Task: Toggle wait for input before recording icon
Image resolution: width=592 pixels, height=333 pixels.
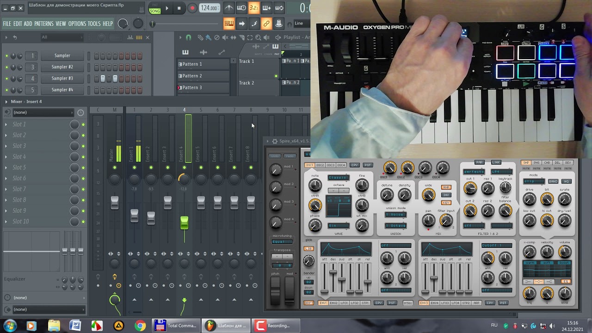Action: pos(241,8)
